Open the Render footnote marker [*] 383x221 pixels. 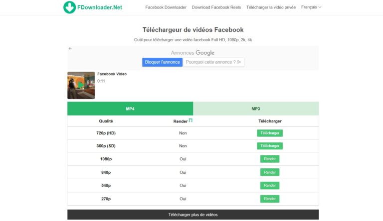click(191, 120)
